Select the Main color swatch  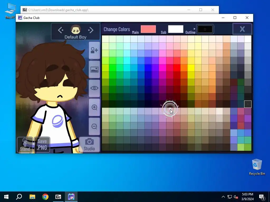(x=148, y=29)
